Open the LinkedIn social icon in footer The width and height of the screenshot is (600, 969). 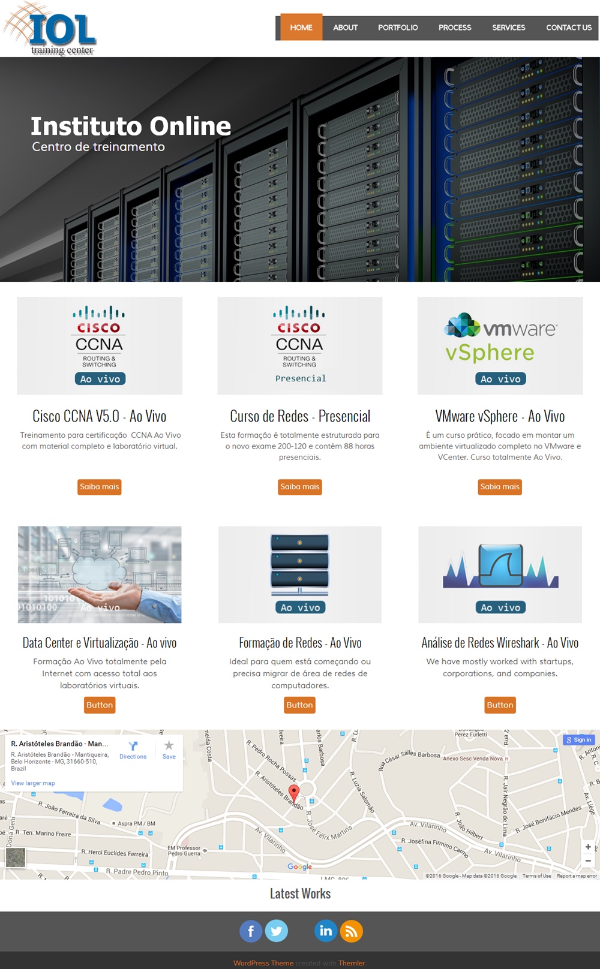[x=326, y=931]
